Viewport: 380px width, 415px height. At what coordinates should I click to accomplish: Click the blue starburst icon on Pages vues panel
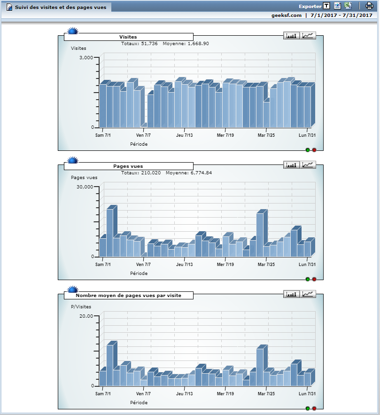pyautogui.click(x=72, y=160)
